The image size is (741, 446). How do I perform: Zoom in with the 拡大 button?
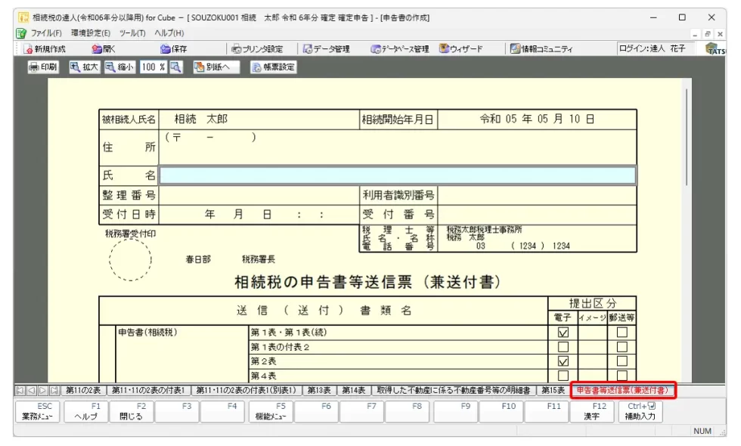[x=84, y=67]
